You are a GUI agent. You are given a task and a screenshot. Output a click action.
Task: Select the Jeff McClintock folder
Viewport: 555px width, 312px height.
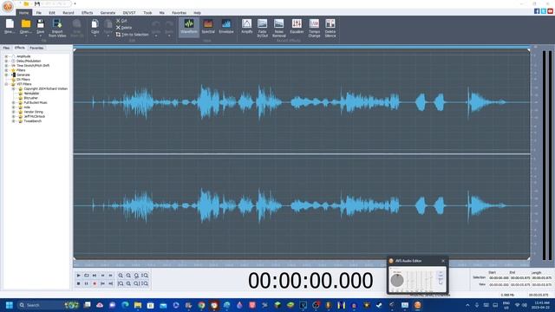pyautogui.click(x=35, y=116)
